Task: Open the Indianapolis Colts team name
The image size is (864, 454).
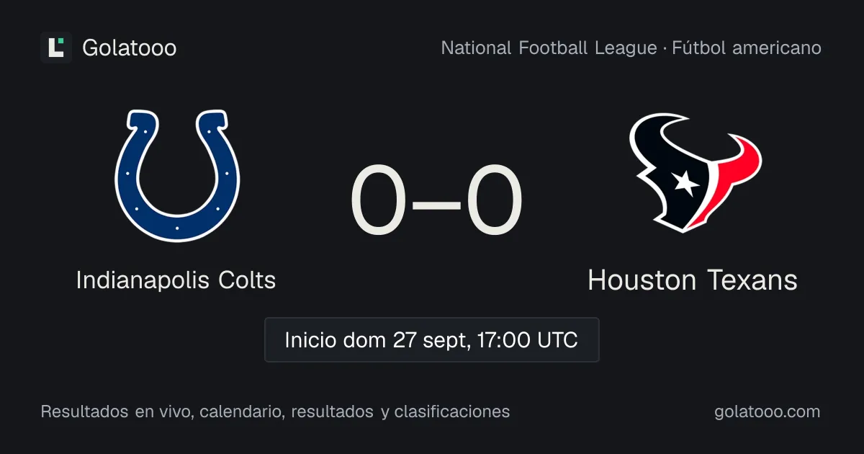Action: pyautogui.click(x=176, y=280)
